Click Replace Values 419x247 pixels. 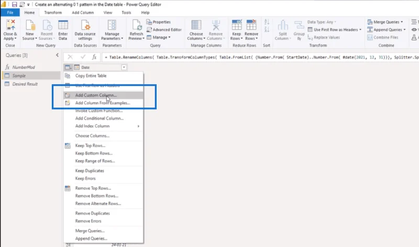pos(324,37)
